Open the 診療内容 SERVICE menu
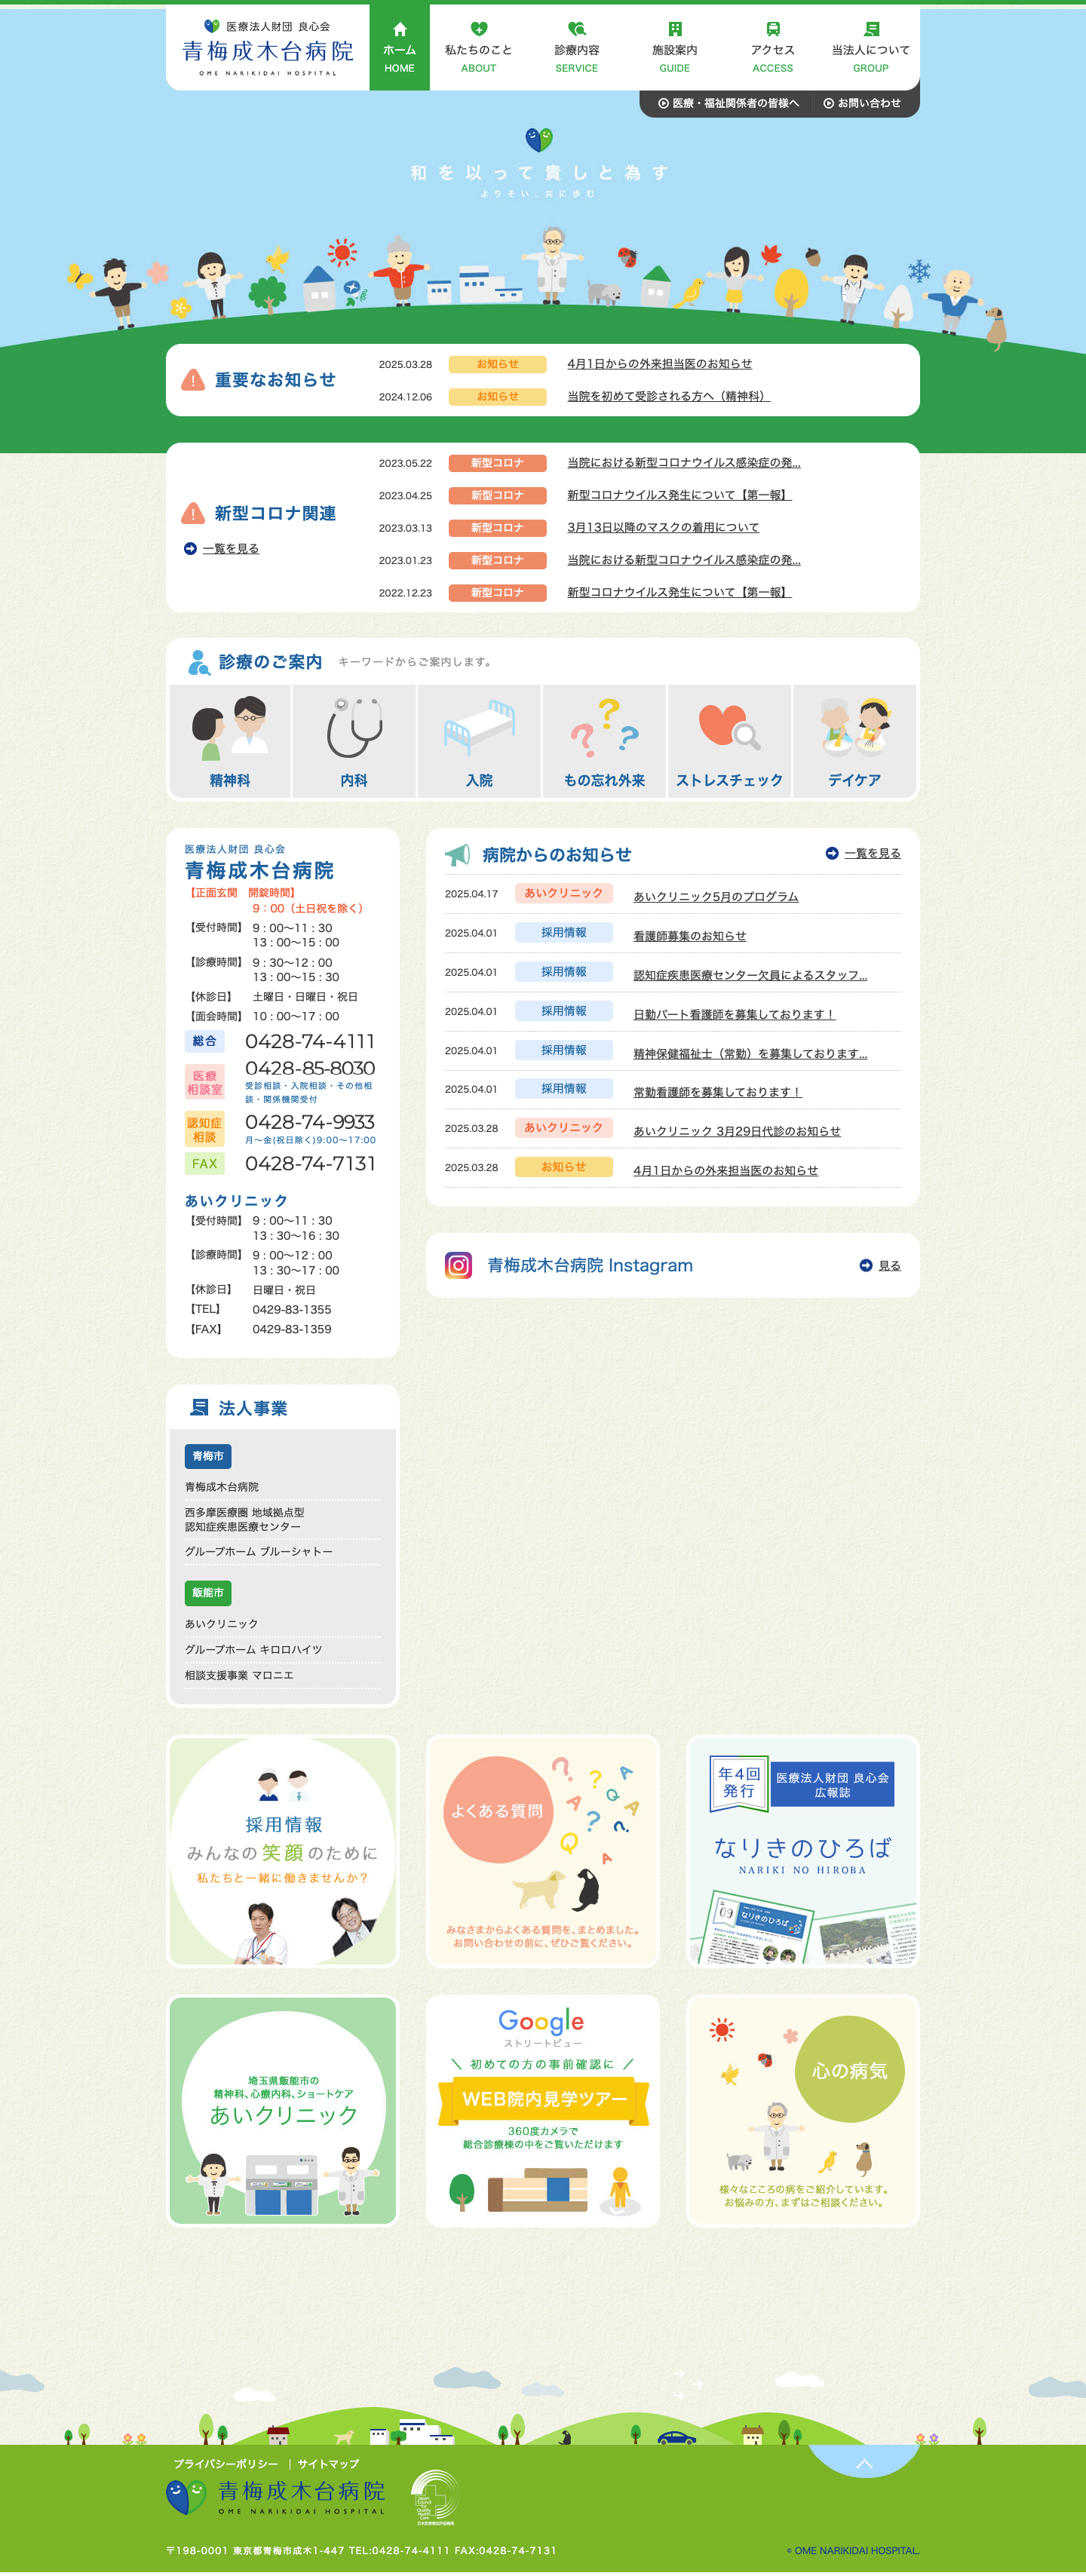 [x=576, y=48]
